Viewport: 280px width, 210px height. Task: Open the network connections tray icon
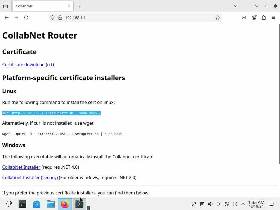click(227, 204)
